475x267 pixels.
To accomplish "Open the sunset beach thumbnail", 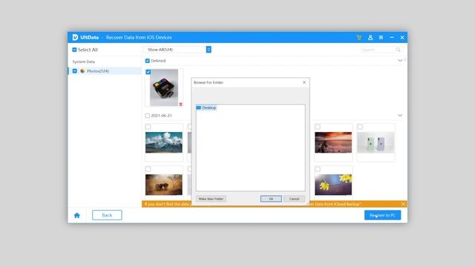I will 333,142.
